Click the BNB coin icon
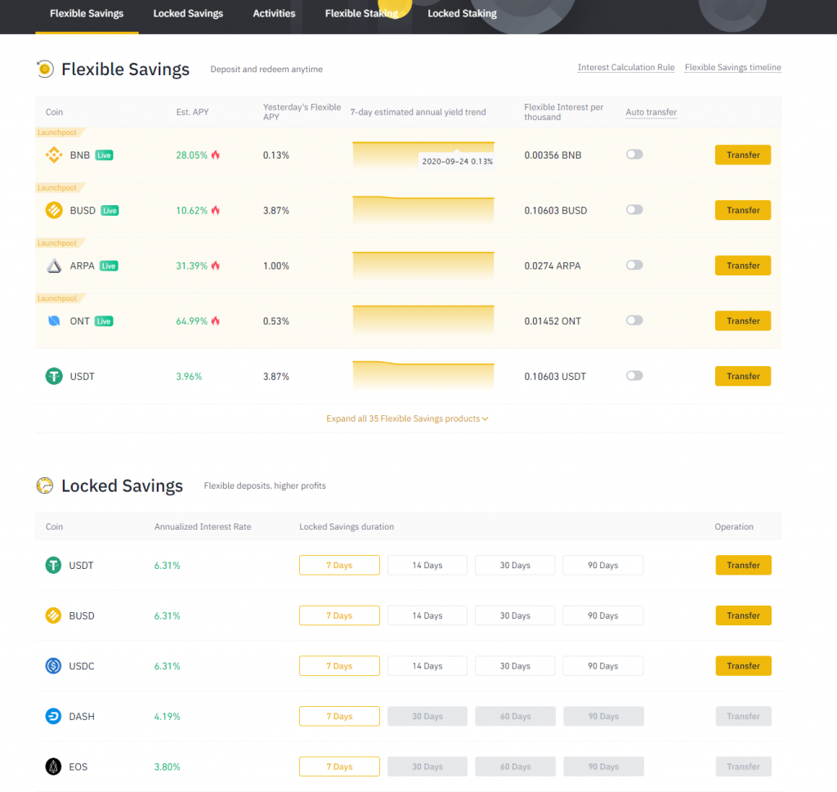This screenshot has height=792, width=837. pyautogui.click(x=53, y=154)
